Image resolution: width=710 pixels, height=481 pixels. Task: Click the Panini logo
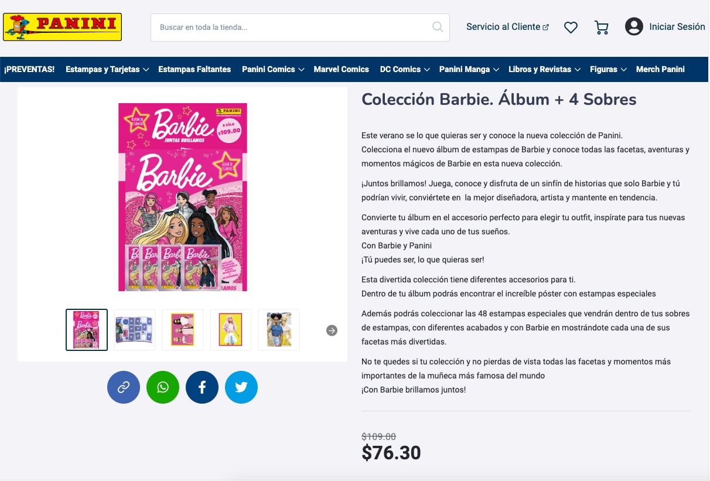[62, 27]
